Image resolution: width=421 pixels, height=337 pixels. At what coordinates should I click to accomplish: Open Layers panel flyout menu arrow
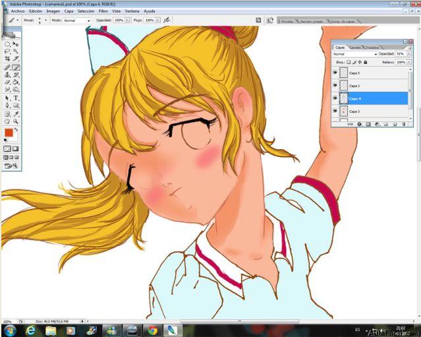410,48
